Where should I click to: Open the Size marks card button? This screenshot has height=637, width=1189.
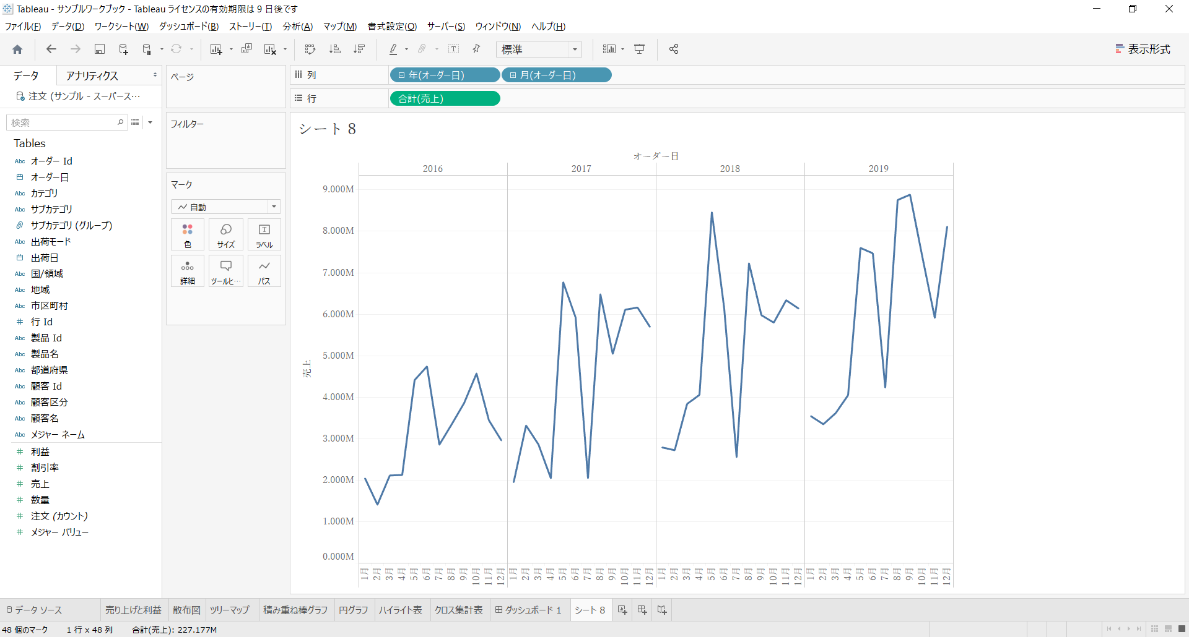click(x=226, y=235)
